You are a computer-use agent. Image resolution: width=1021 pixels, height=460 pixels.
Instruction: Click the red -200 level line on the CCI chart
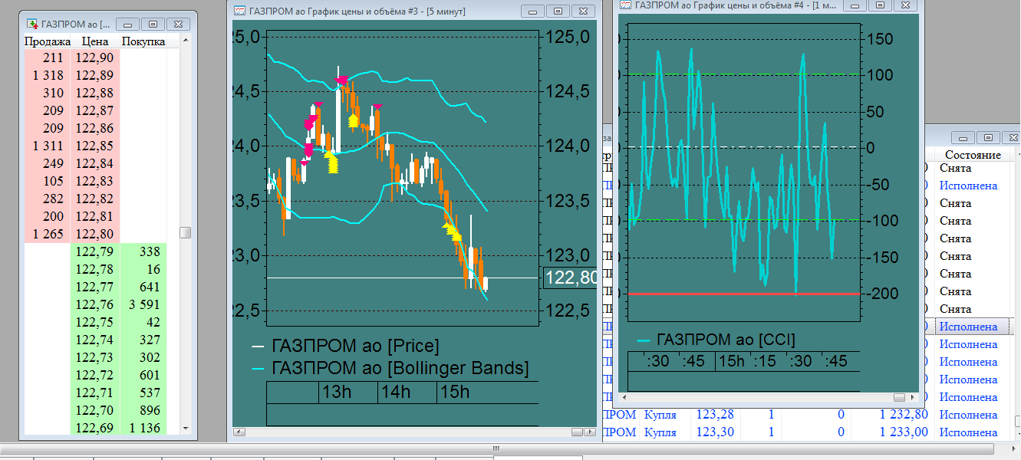743,294
